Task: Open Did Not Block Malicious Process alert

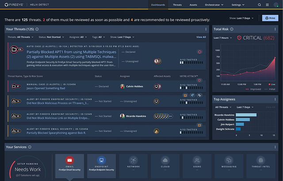Action: [57, 103]
